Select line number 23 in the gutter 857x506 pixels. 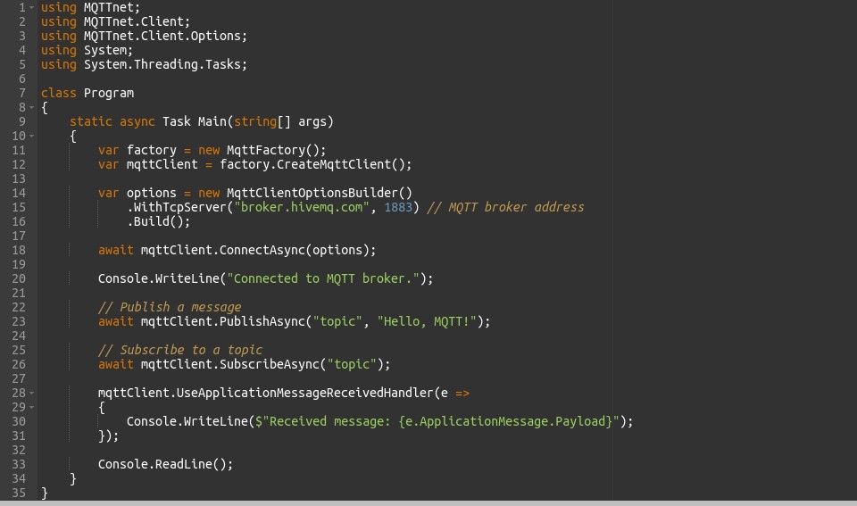(x=19, y=321)
